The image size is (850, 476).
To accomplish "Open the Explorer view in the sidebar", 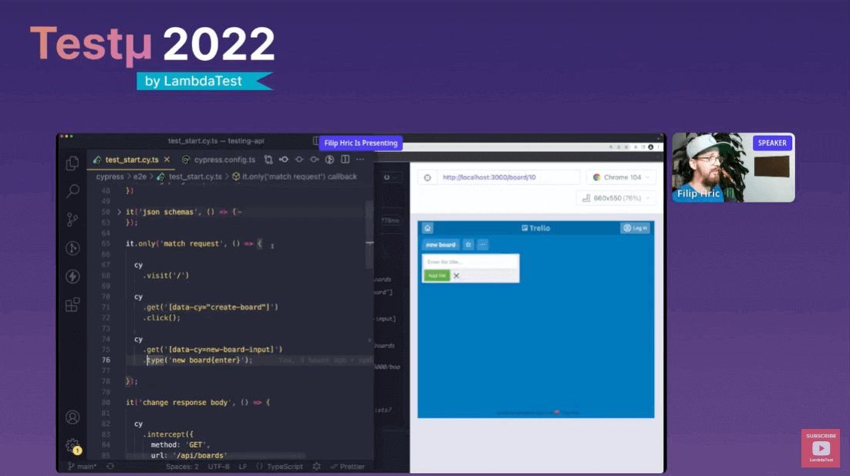I will click(73, 164).
